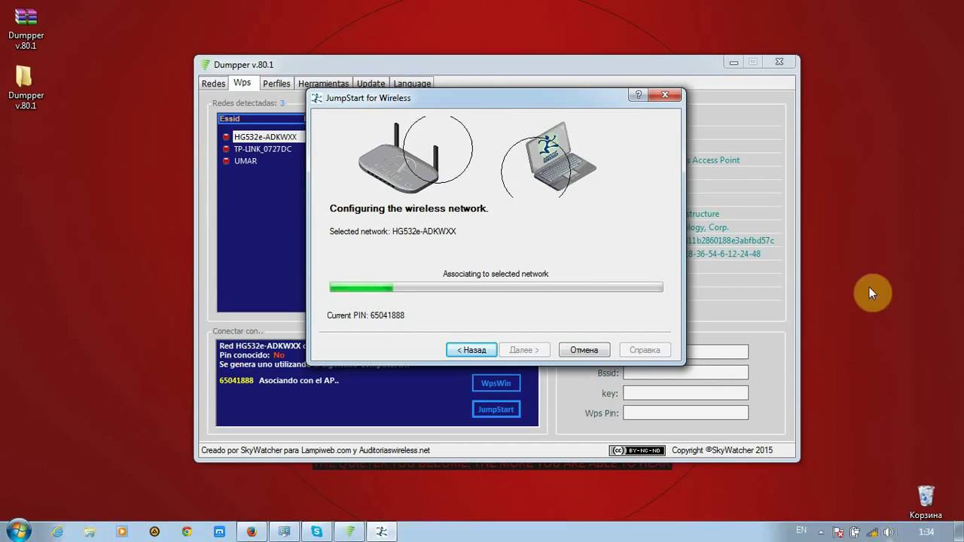Click the < Назад button
964x542 pixels.
coord(471,350)
